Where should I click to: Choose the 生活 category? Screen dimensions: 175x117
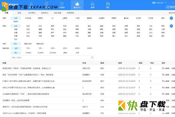coord(28,26)
